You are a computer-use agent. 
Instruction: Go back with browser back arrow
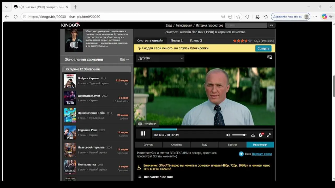point(7,16)
